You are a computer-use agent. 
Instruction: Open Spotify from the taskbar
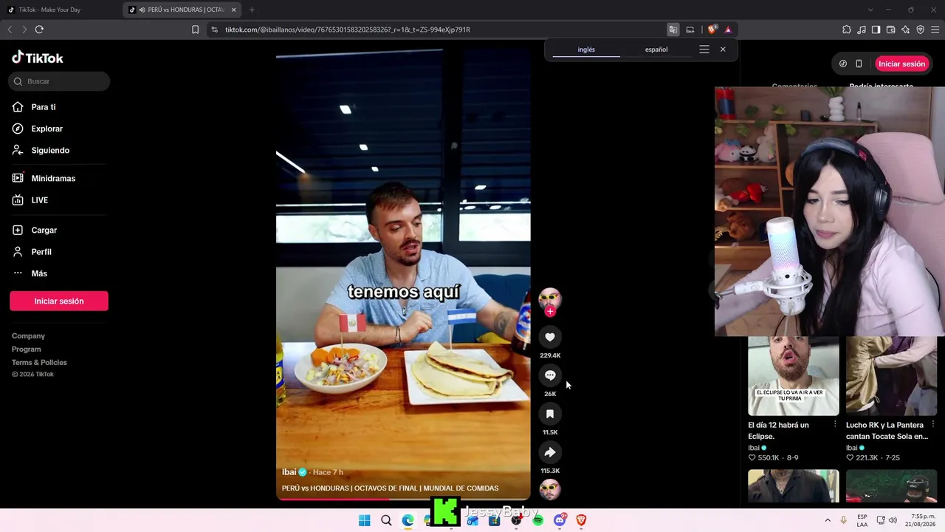pyautogui.click(x=538, y=520)
